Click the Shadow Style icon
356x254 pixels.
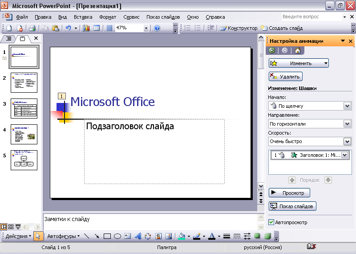click(257, 236)
